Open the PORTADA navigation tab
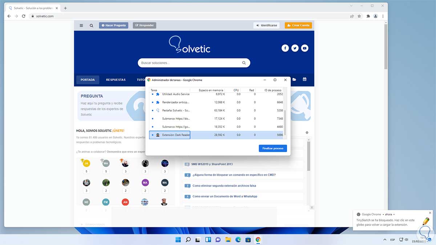The image size is (436, 245). pos(88,79)
